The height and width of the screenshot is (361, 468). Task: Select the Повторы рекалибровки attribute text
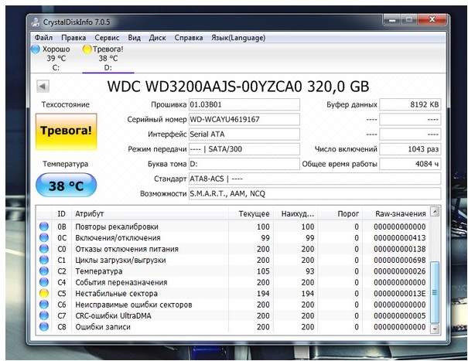coord(117,226)
